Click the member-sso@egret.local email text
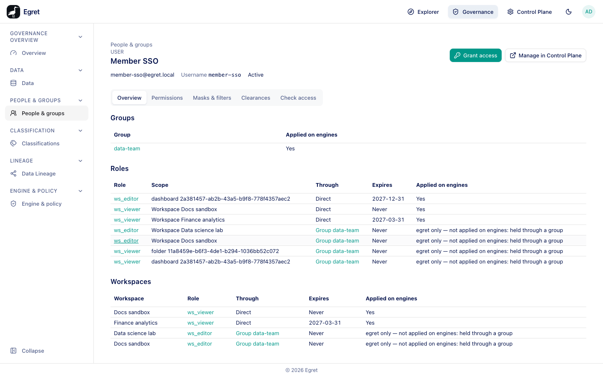Viewport: 603px width, 377px height. [142, 75]
